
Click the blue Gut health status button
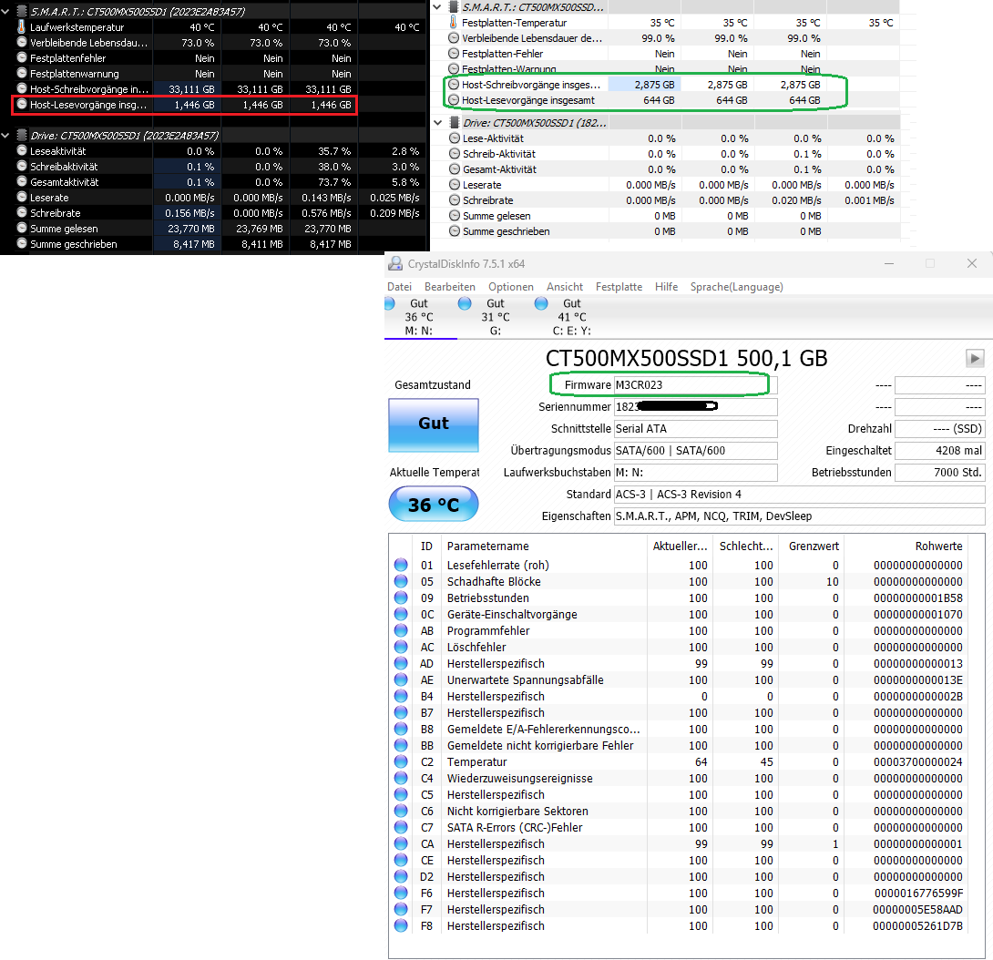click(x=433, y=424)
